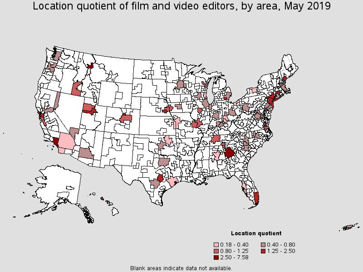Click the Puerto Rico island inset
The width and height of the screenshot is (363, 272).
[349, 227]
